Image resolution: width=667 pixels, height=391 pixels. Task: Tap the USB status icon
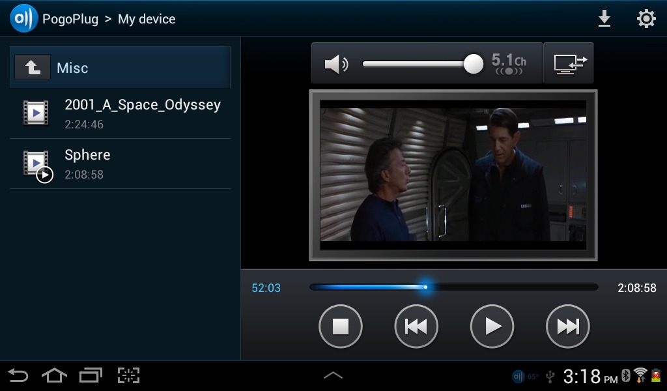tap(550, 377)
